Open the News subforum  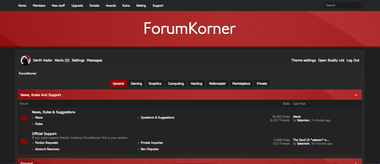[x=39, y=118]
